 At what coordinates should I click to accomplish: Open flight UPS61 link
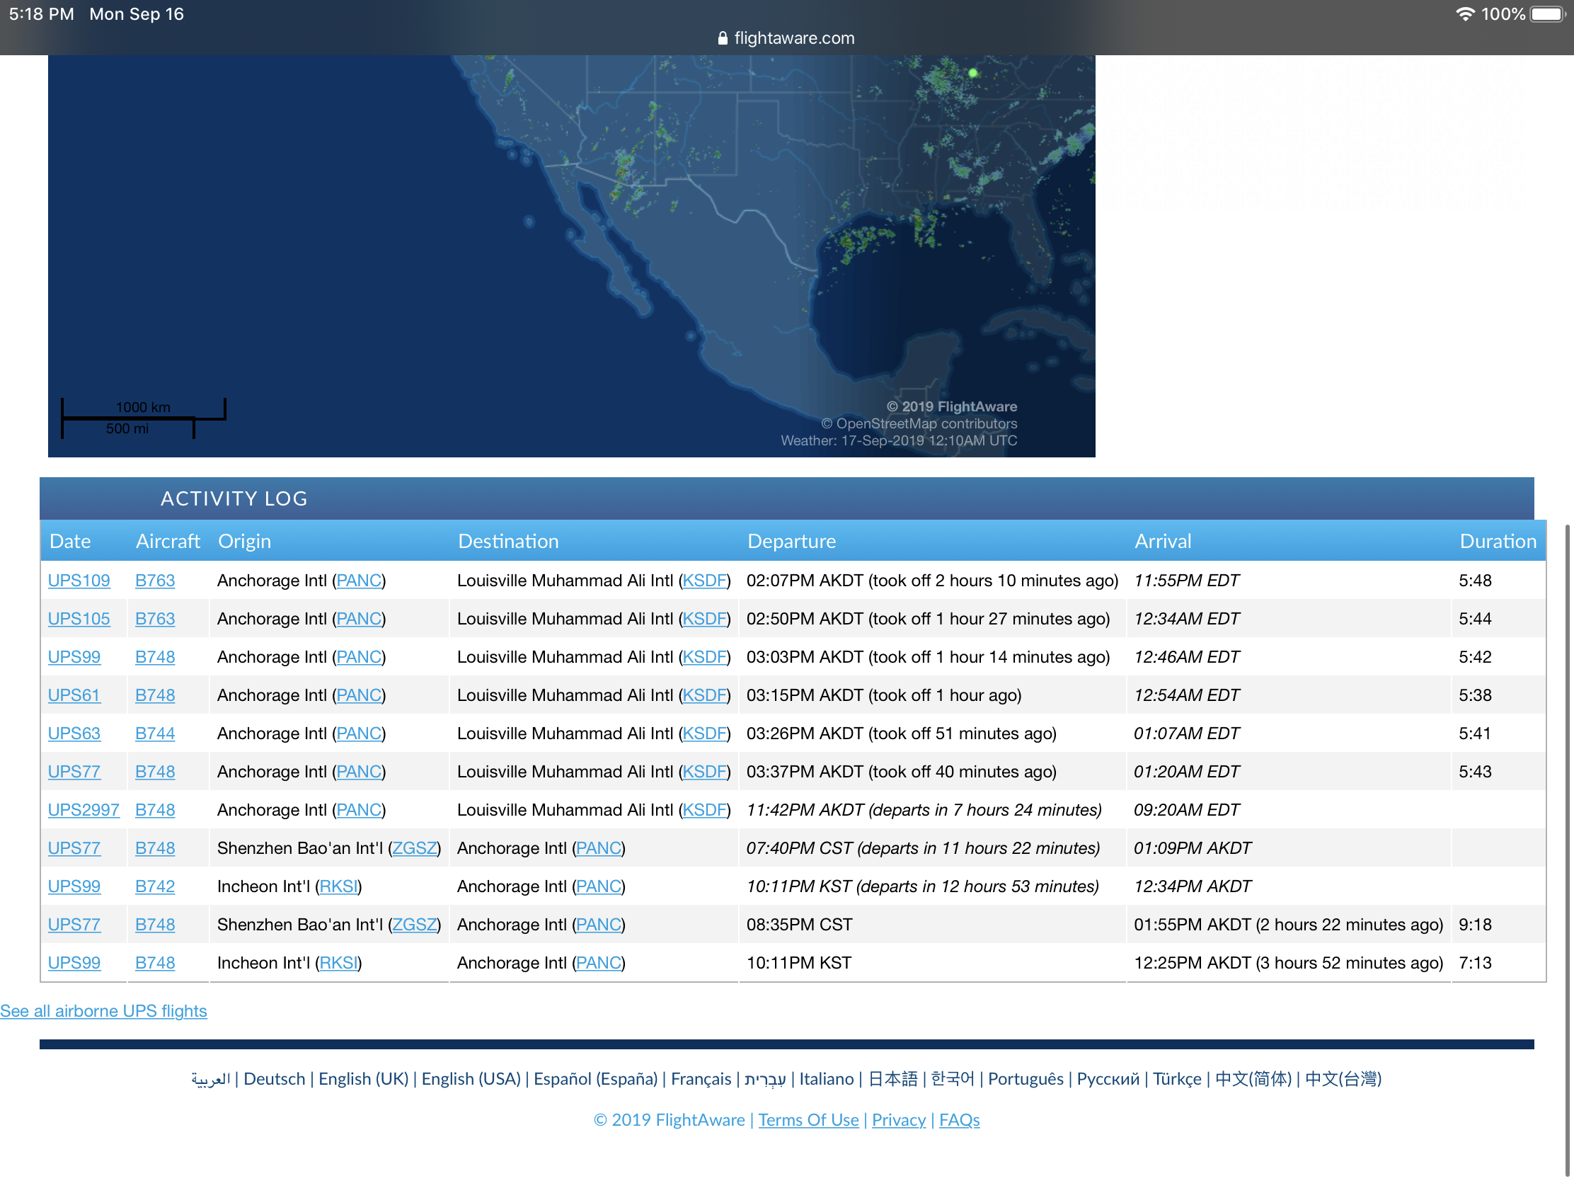click(74, 695)
